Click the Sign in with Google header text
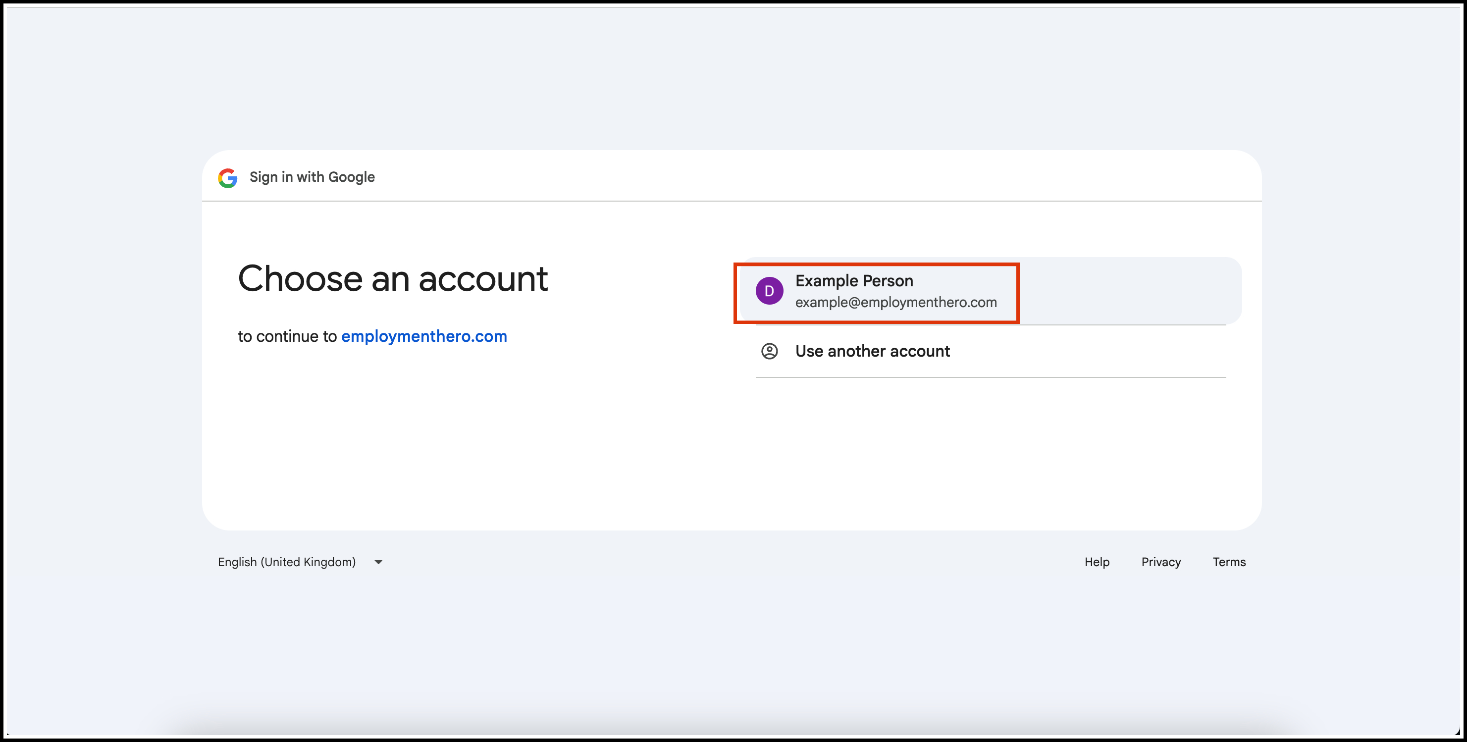This screenshot has width=1467, height=742. click(x=312, y=177)
